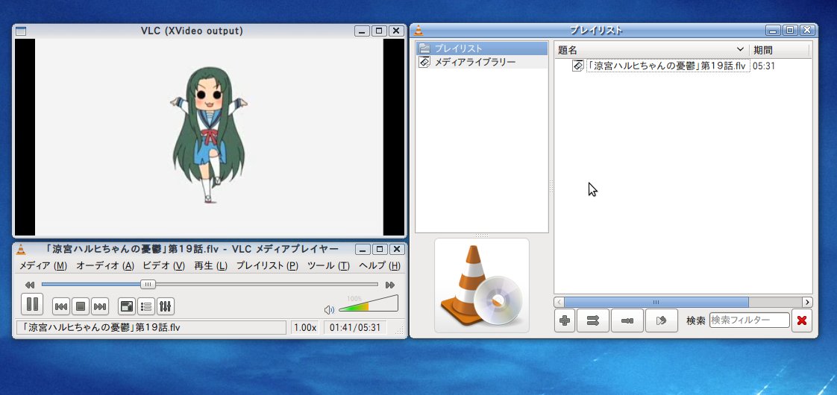Toggle fullscreen video icon
837x395 pixels.
[127, 306]
